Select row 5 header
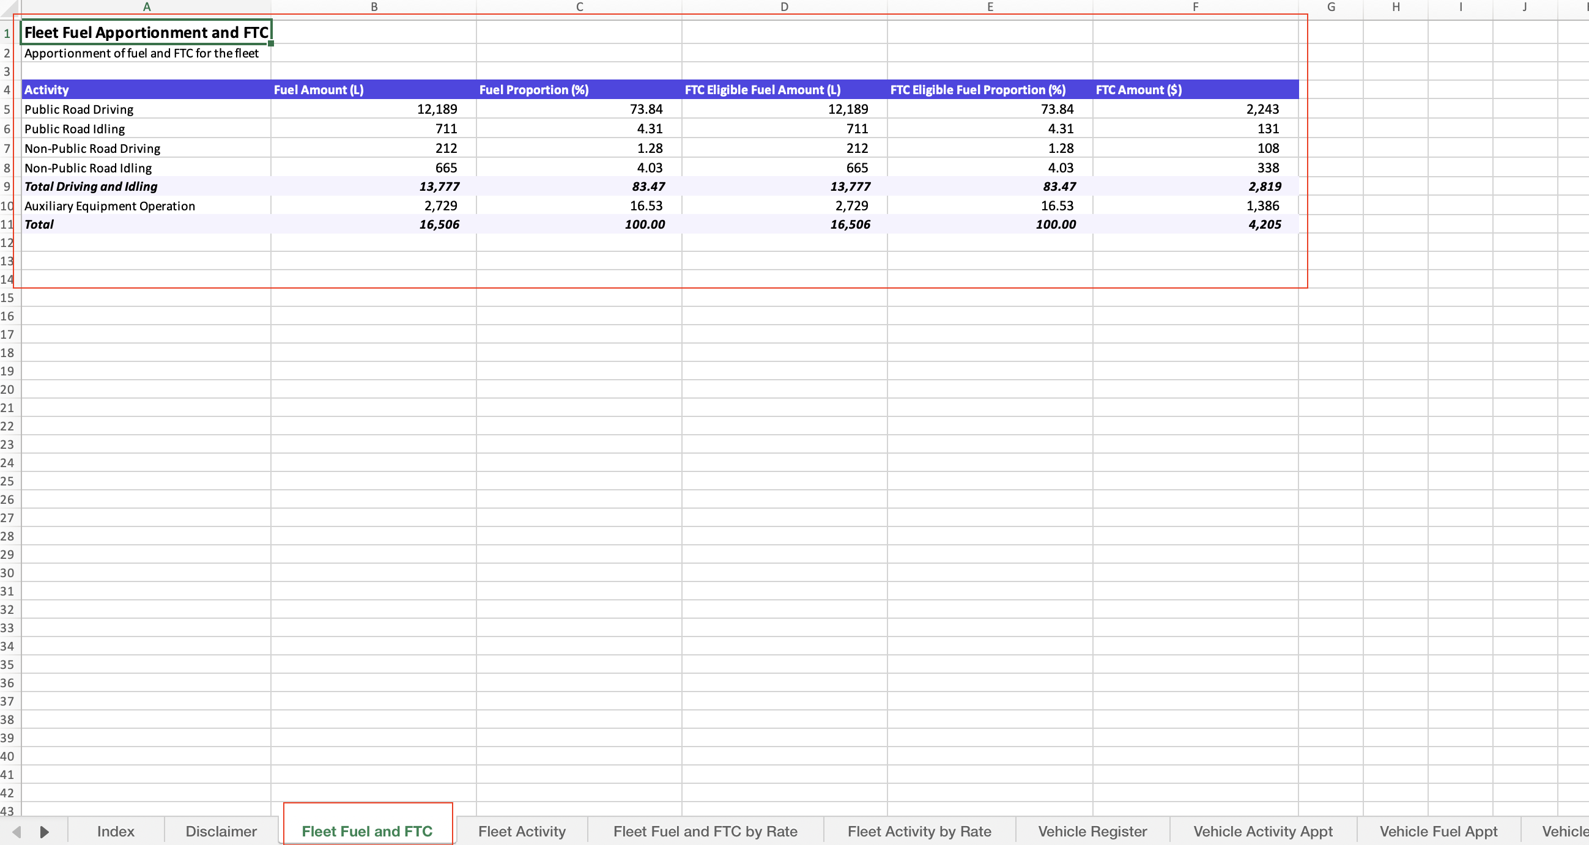The height and width of the screenshot is (845, 1589). click(x=7, y=109)
